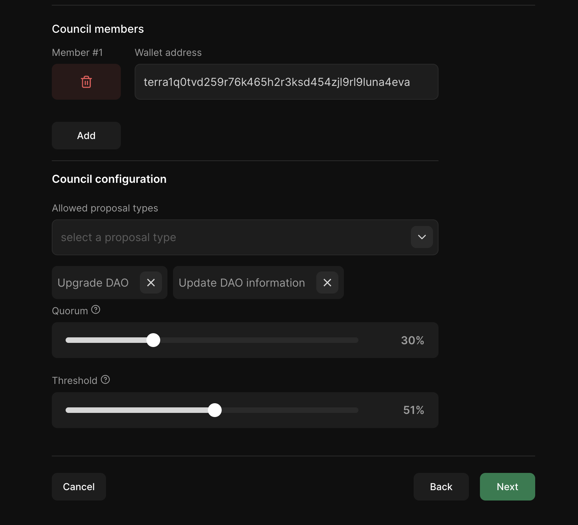
Task: Proceed with the green Next button
Action: coord(507,487)
